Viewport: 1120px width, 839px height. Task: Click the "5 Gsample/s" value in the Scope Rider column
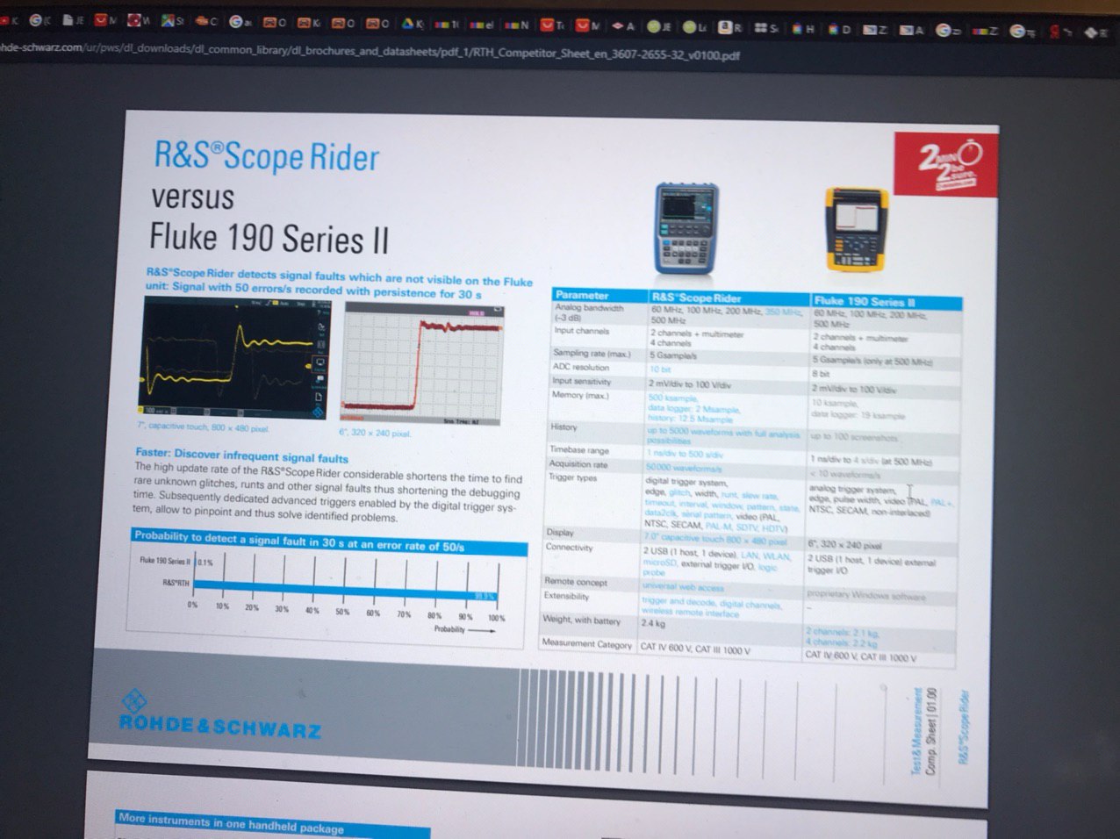pos(674,355)
